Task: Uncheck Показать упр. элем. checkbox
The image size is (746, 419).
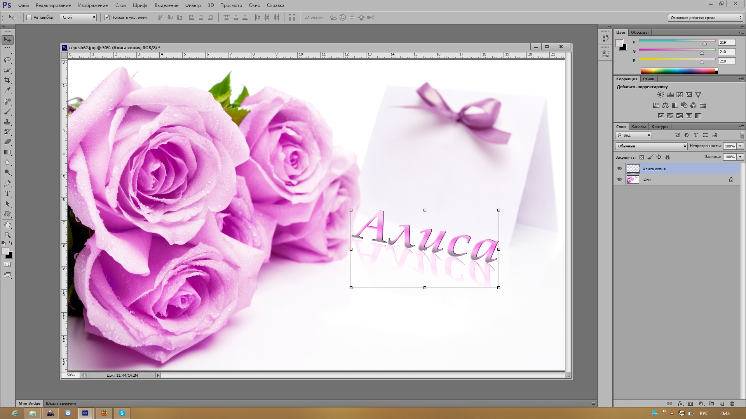Action: pyautogui.click(x=107, y=17)
